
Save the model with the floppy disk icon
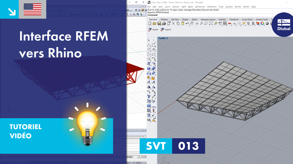159,24
